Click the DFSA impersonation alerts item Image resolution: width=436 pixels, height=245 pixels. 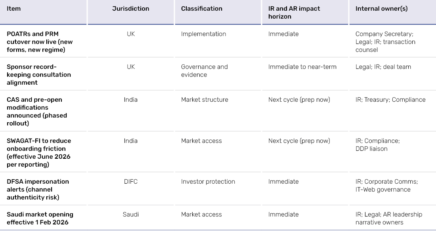(38, 189)
